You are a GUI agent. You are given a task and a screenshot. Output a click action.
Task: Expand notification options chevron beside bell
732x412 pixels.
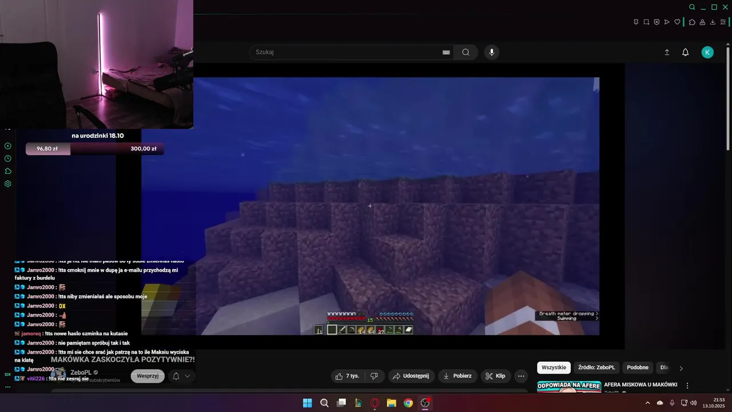pyautogui.click(x=187, y=376)
